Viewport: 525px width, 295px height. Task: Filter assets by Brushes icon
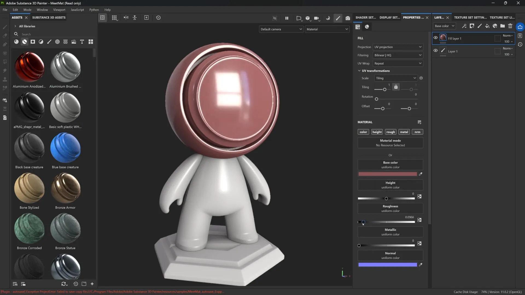49,42
